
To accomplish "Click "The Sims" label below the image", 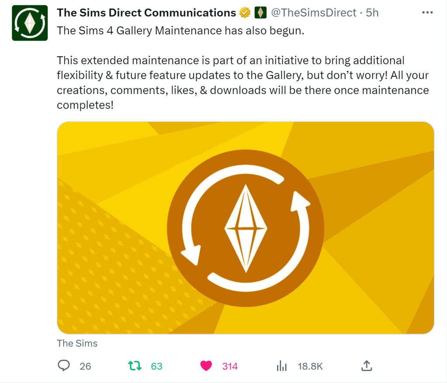I will pos(77,343).
